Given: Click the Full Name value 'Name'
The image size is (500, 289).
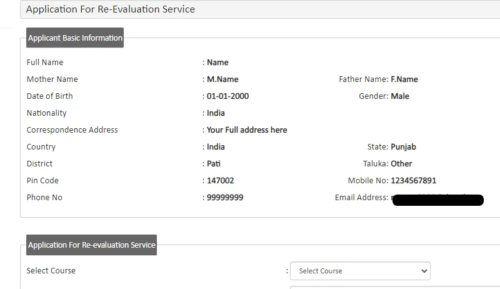Looking at the screenshot, I should point(217,62).
